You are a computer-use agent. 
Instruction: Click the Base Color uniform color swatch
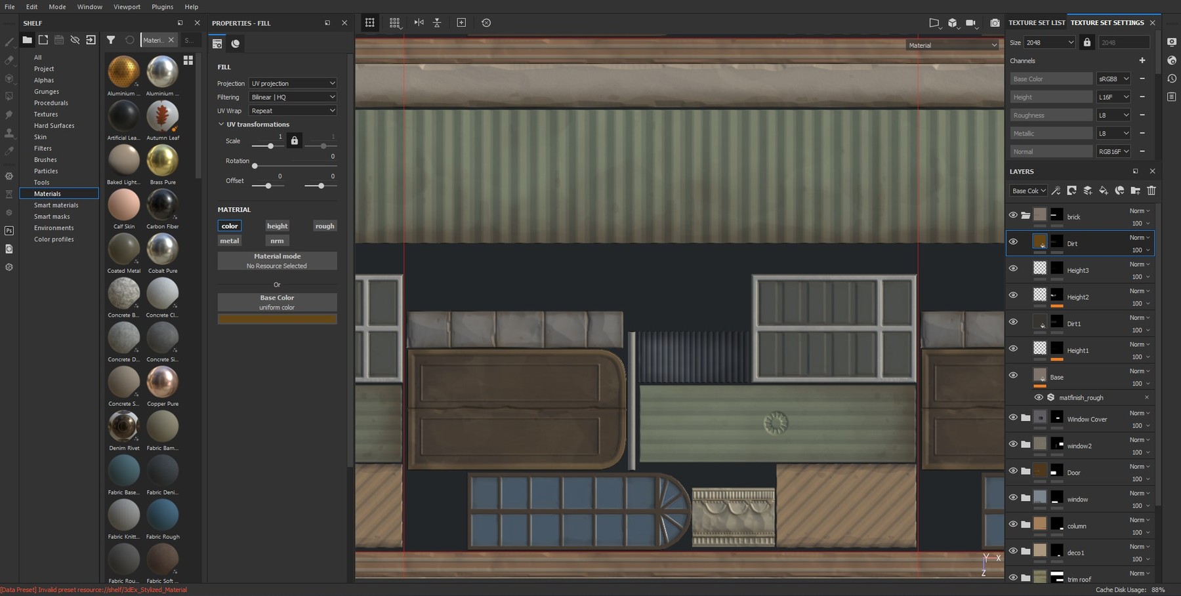click(x=277, y=319)
